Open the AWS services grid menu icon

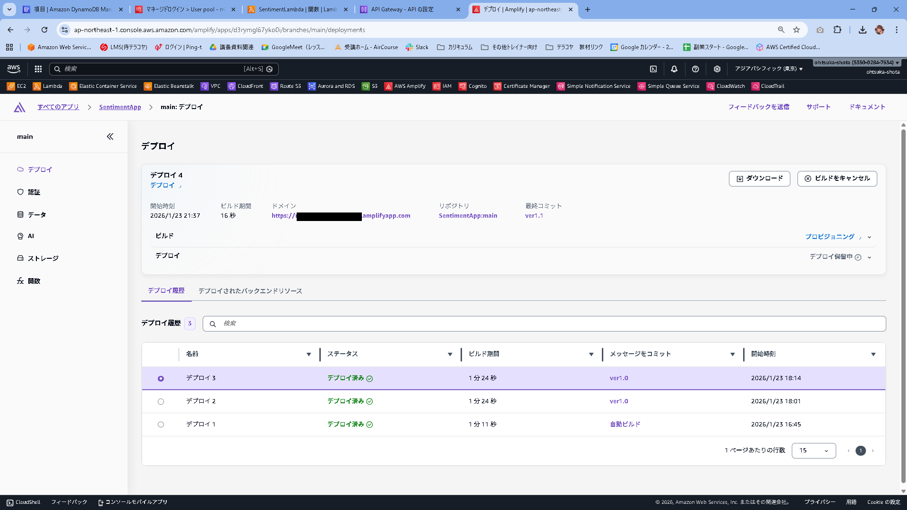tap(38, 69)
